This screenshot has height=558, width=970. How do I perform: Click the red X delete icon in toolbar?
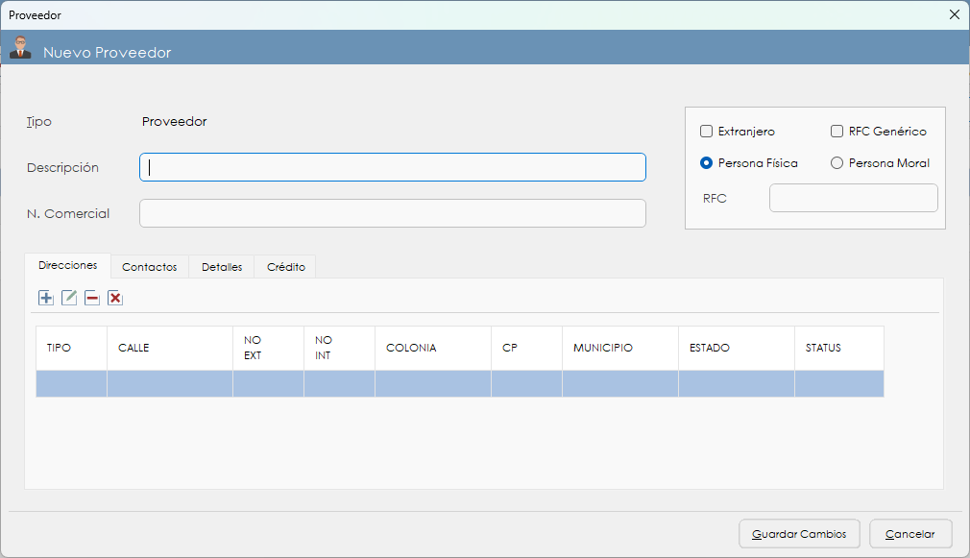pyautogui.click(x=115, y=298)
